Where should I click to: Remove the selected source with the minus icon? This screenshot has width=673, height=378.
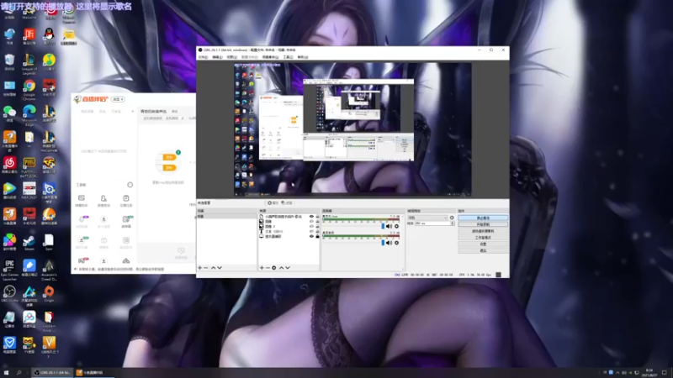[268, 268]
